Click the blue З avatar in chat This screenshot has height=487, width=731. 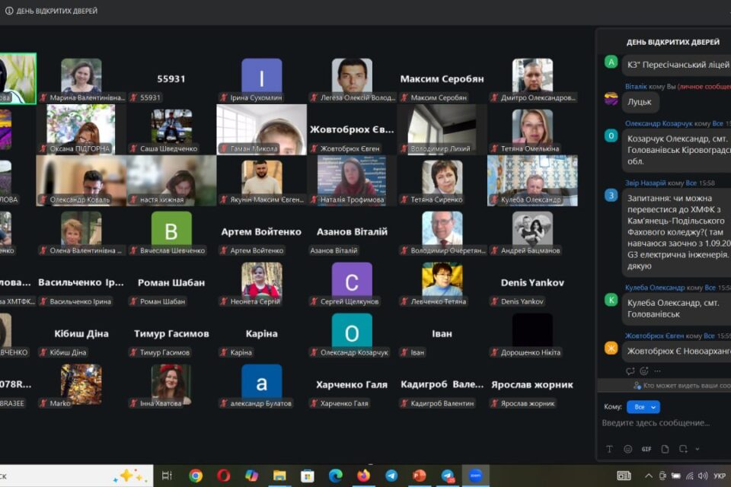coord(611,195)
